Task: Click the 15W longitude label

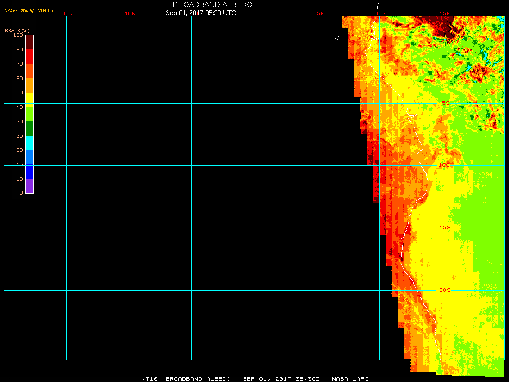Action: 68,13
